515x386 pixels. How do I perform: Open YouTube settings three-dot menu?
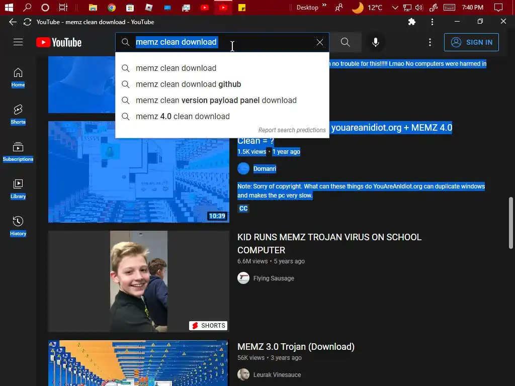click(430, 42)
